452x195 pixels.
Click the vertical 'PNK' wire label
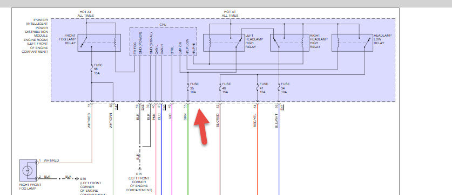154,117
